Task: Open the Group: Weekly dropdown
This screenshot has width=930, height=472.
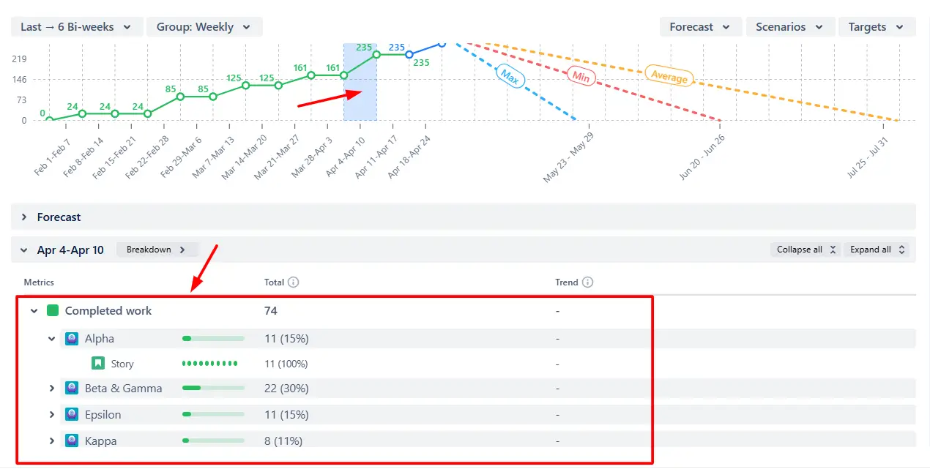Action: click(204, 27)
